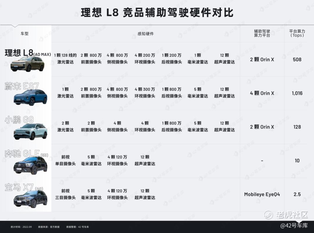Click the ES7 row 1颗激光雷达 cell
Screen dimensions: 314x233
(65, 92)
